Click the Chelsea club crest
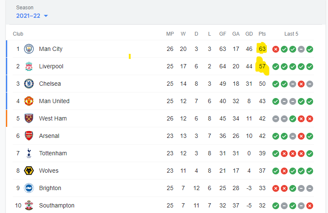The width and height of the screenshot is (328, 213). point(29,84)
